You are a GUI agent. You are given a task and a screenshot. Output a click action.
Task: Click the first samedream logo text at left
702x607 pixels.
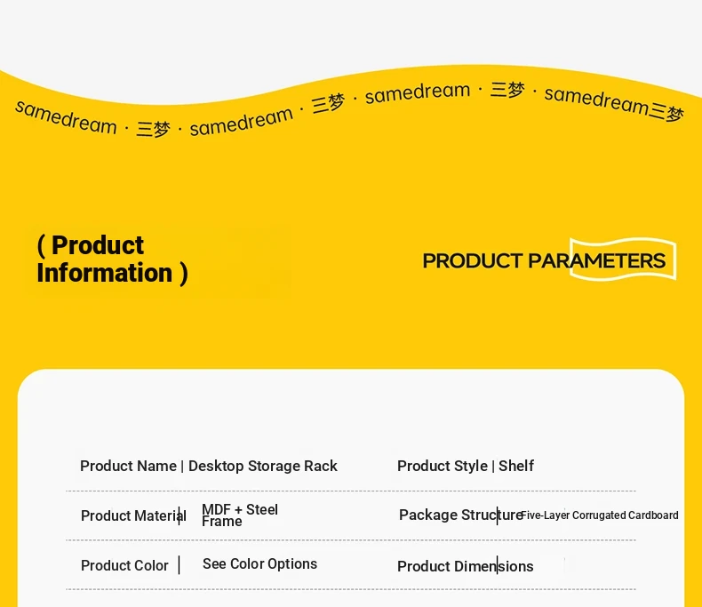pyautogui.click(x=66, y=117)
